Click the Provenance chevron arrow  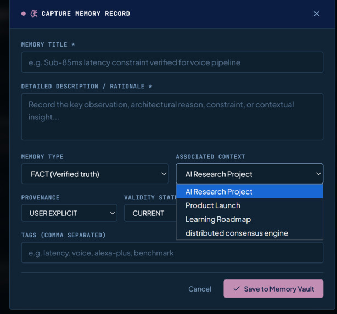point(112,213)
